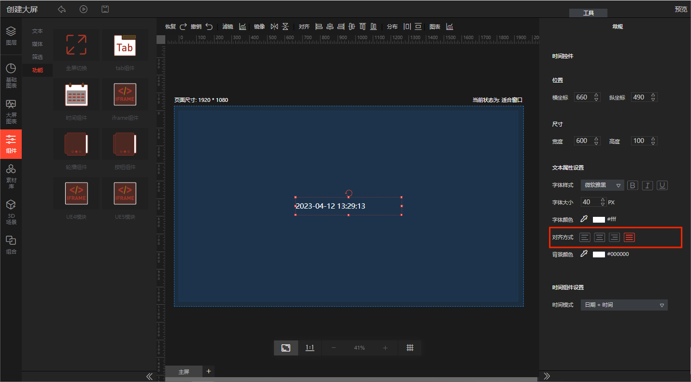Open the 素材库 material library
691x382 pixels.
[11, 175]
